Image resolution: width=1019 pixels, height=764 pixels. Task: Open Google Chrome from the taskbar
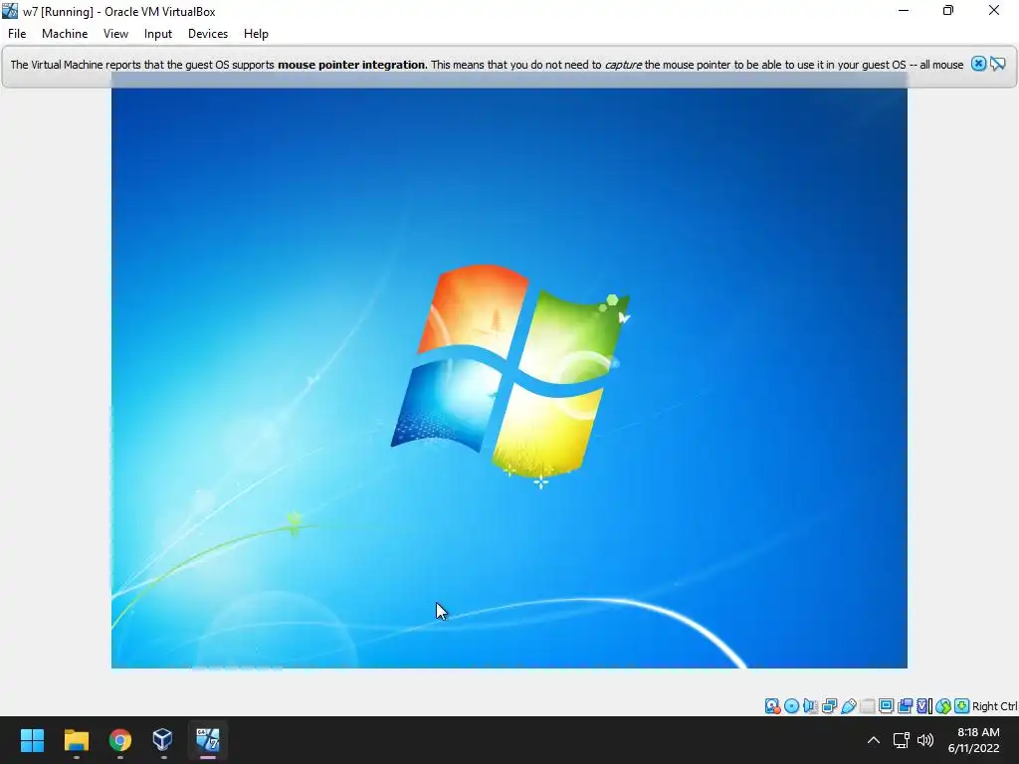(120, 740)
